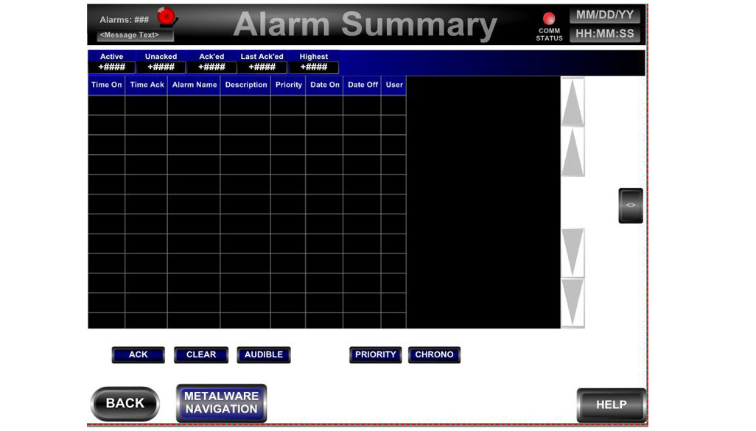Toggle the AUDIBLE alarm button
Screen dimensions: 756x431
pos(264,355)
